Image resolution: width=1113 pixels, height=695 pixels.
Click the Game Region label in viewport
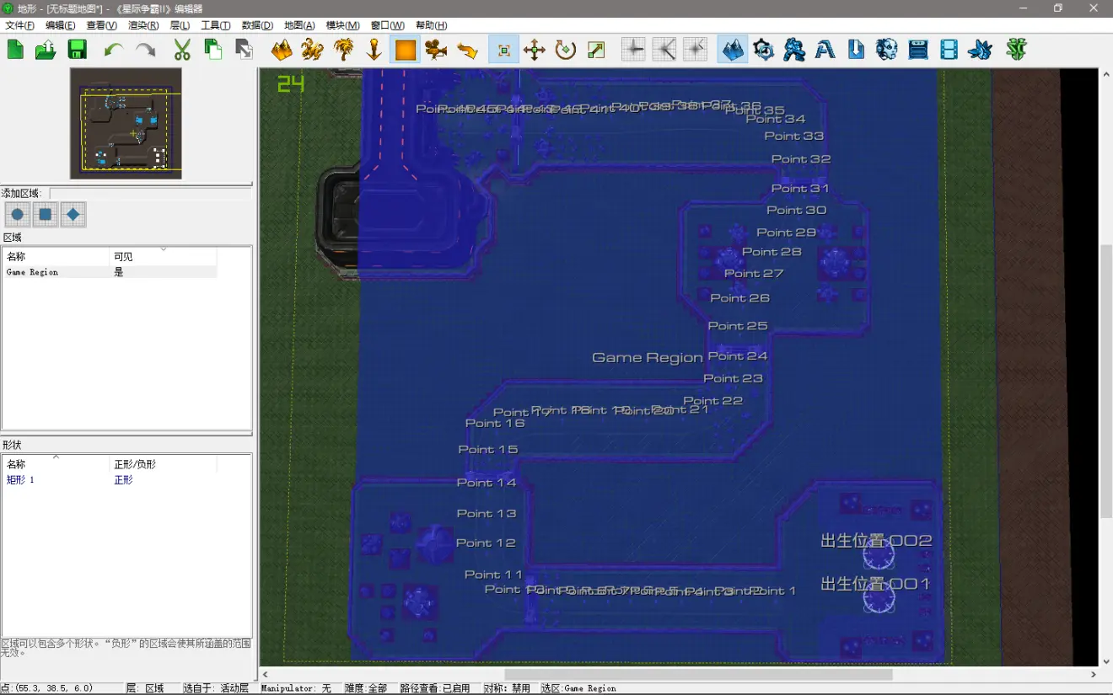tap(648, 357)
